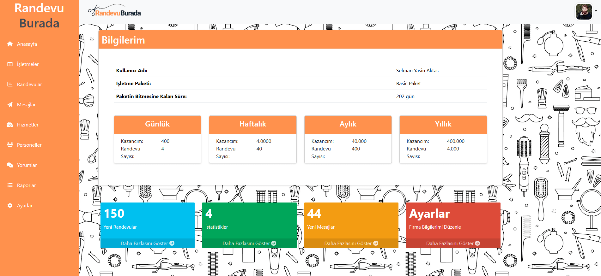Open İşletmeler menu item
Viewport: 601px width, 276px height.
tap(28, 64)
